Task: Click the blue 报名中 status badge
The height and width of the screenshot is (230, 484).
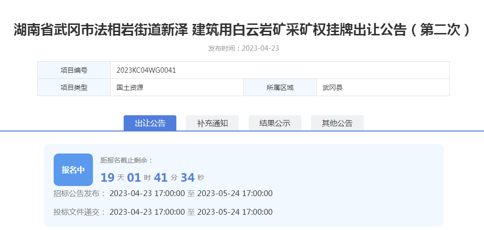Action: point(73,170)
